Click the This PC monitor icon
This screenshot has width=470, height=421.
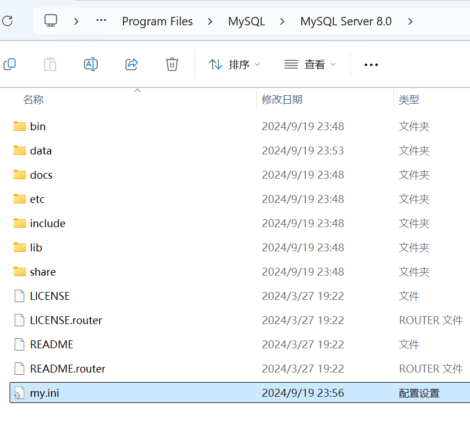(51, 21)
